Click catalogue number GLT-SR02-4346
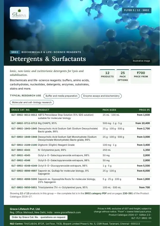Screen dimensions: 160x226 (21, 160)
